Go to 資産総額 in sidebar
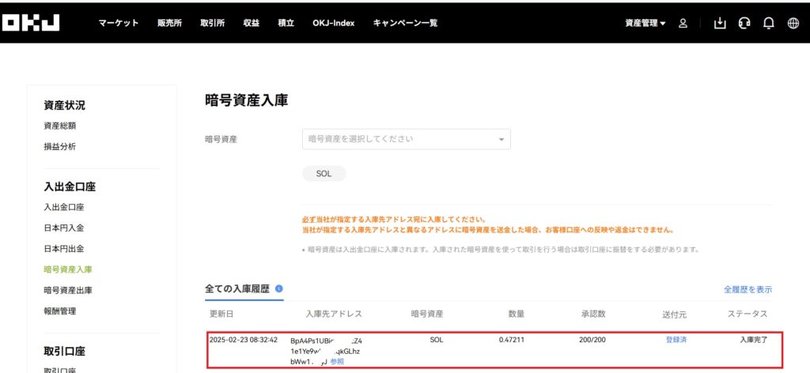810x373 pixels. [60, 126]
